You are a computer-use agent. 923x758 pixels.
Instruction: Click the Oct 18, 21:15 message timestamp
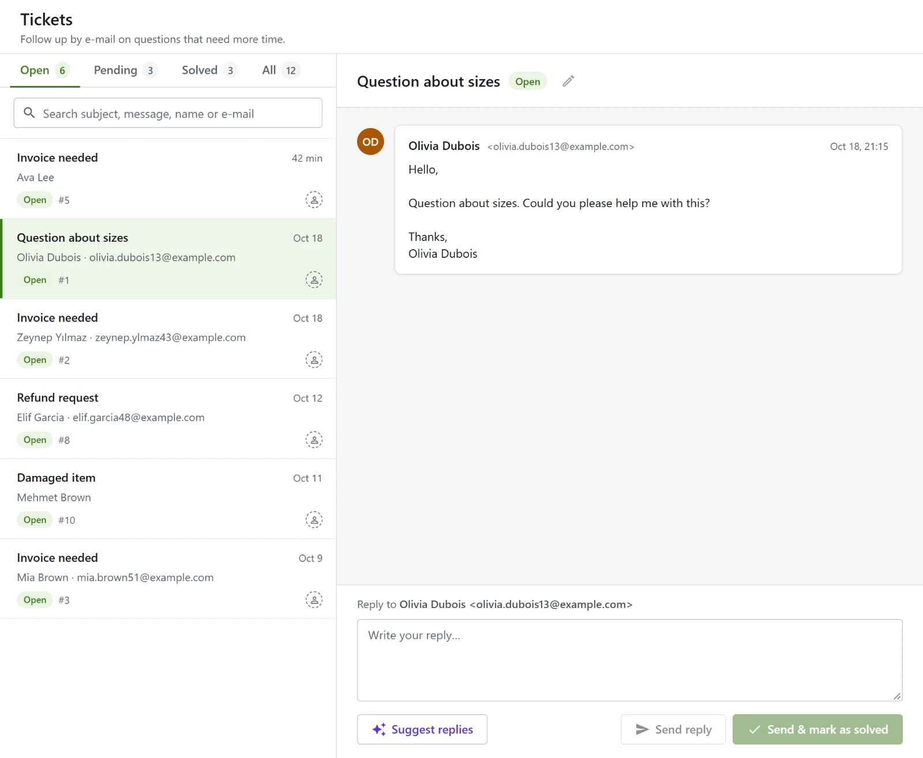point(859,147)
